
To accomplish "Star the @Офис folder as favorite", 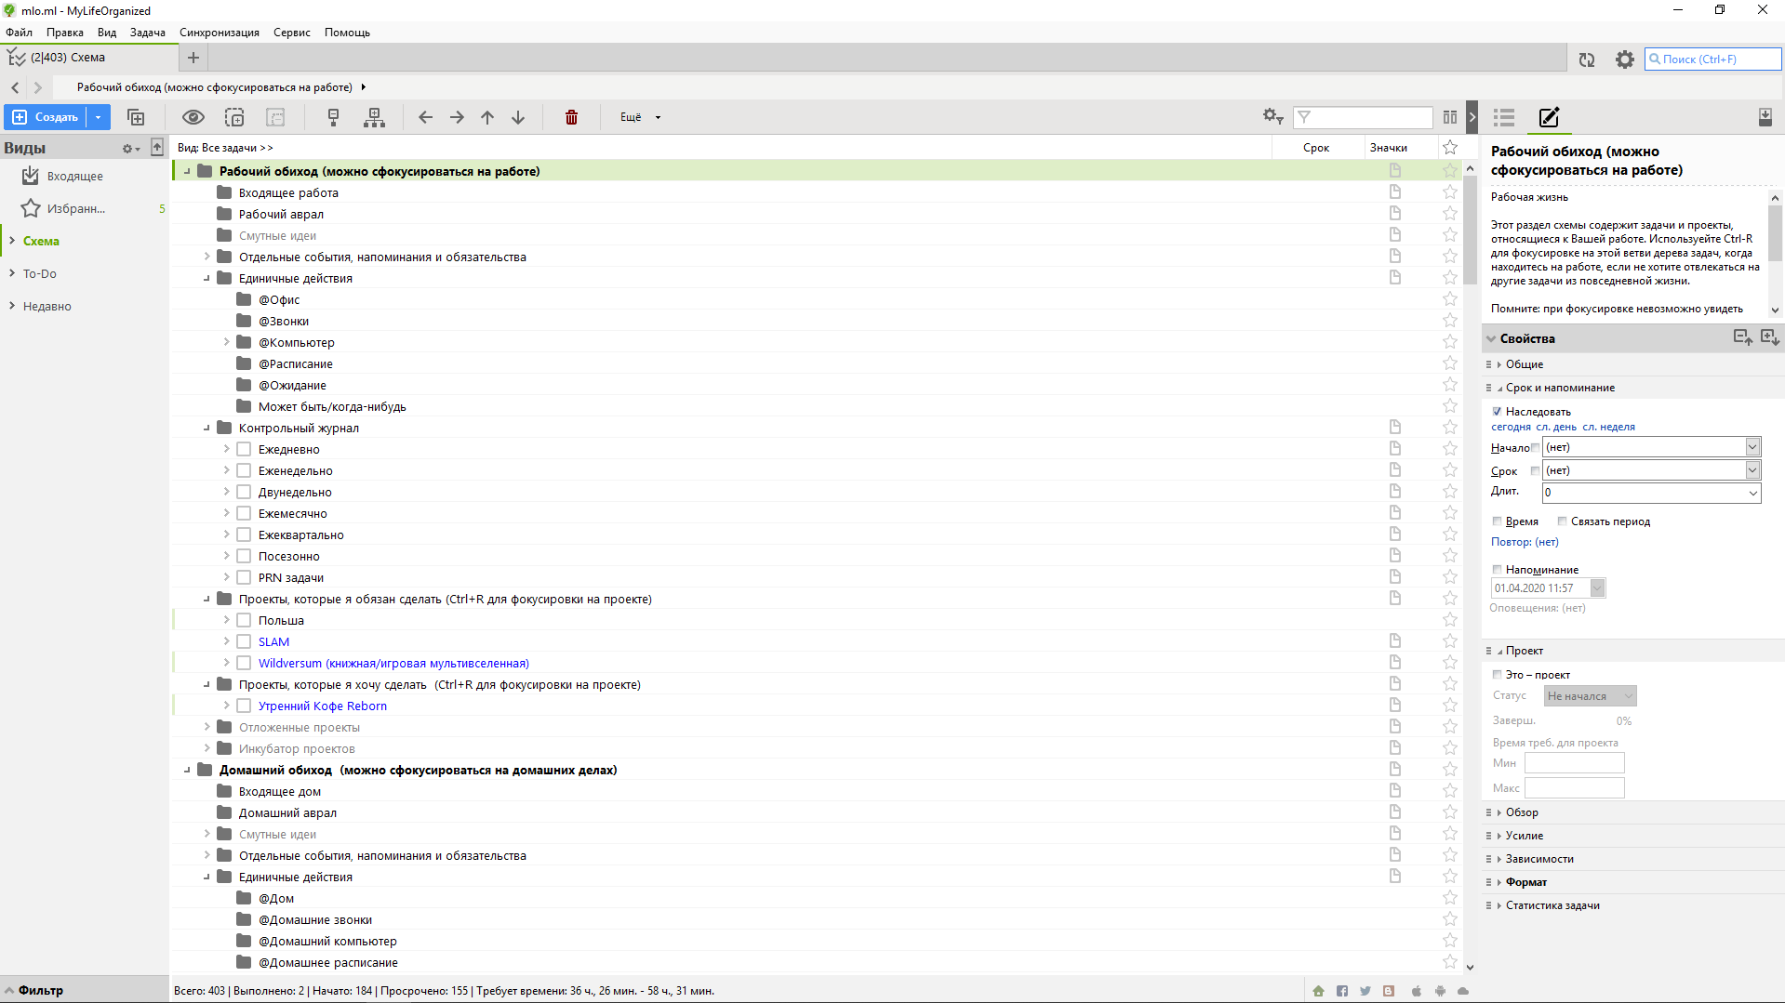I will click(x=1449, y=299).
